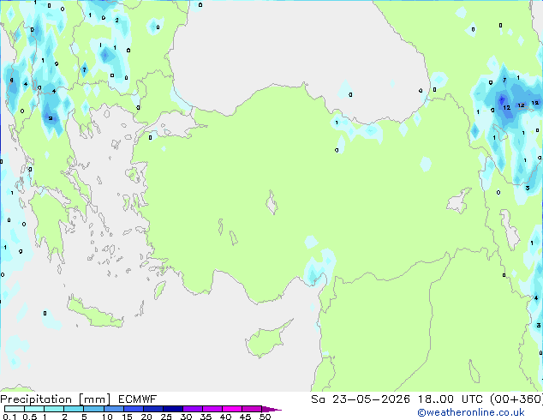Click the legend value "40"

point(225,417)
